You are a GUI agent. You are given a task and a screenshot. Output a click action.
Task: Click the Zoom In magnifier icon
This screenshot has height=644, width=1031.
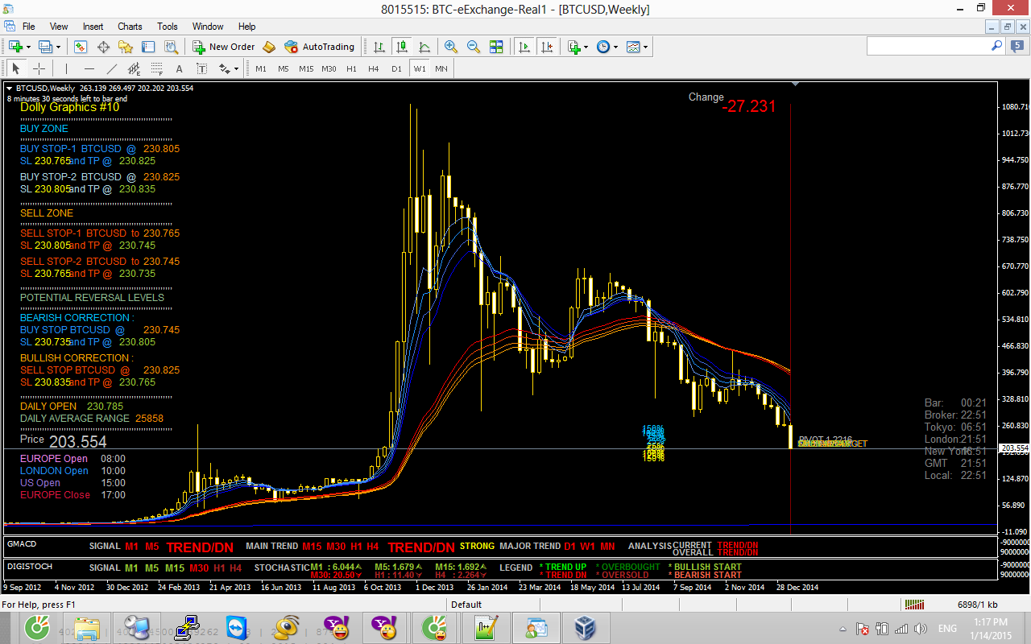pyautogui.click(x=451, y=47)
